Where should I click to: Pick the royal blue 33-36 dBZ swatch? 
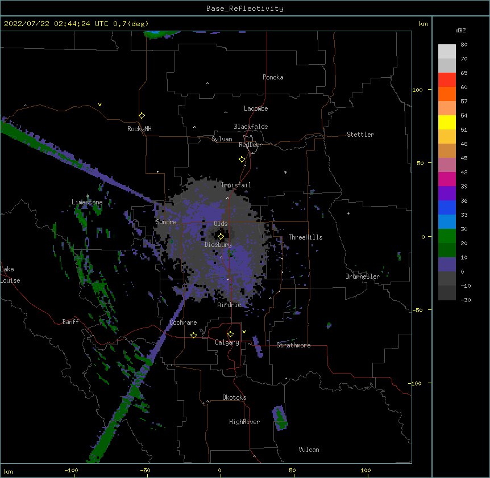(447, 207)
